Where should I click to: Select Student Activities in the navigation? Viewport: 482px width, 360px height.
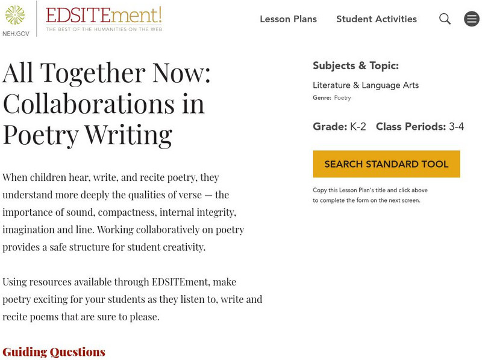(377, 19)
